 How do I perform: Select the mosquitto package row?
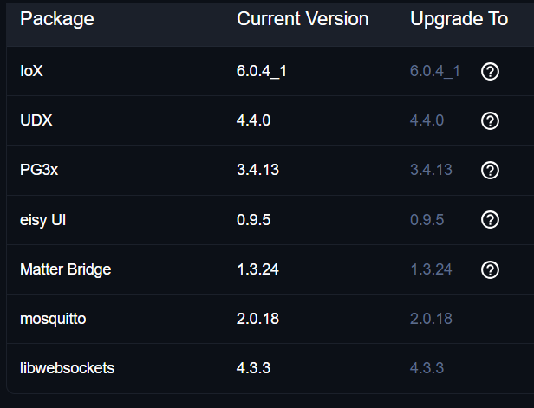[x=270, y=319]
